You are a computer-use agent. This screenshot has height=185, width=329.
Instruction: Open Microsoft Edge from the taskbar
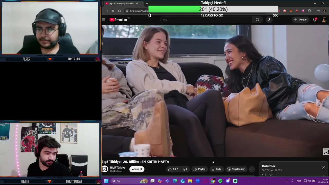tap(175, 181)
